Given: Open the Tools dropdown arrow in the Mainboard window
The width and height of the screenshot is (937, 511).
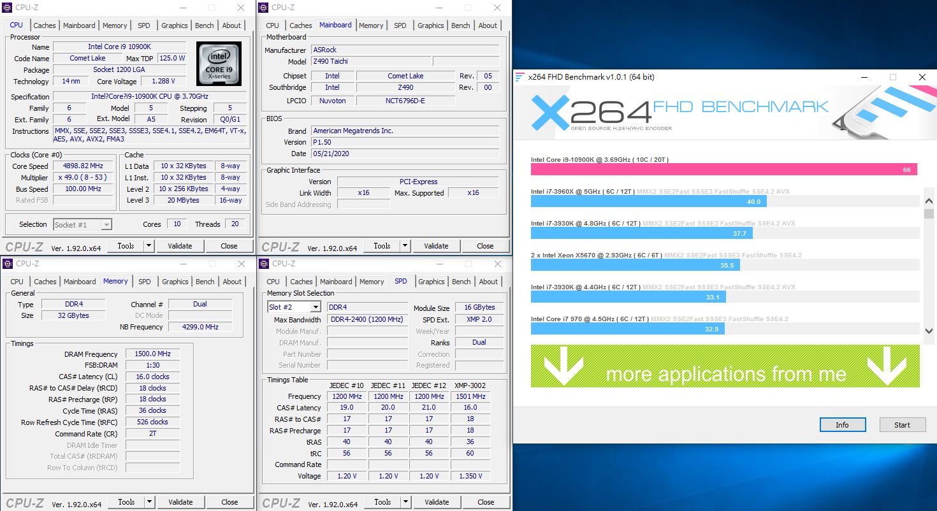Looking at the screenshot, I should pyautogui.click(x=405, y=246).
